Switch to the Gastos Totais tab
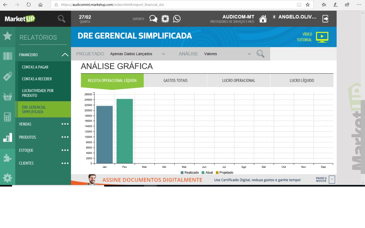Screen dimensions: 365x228 point(175,80)
